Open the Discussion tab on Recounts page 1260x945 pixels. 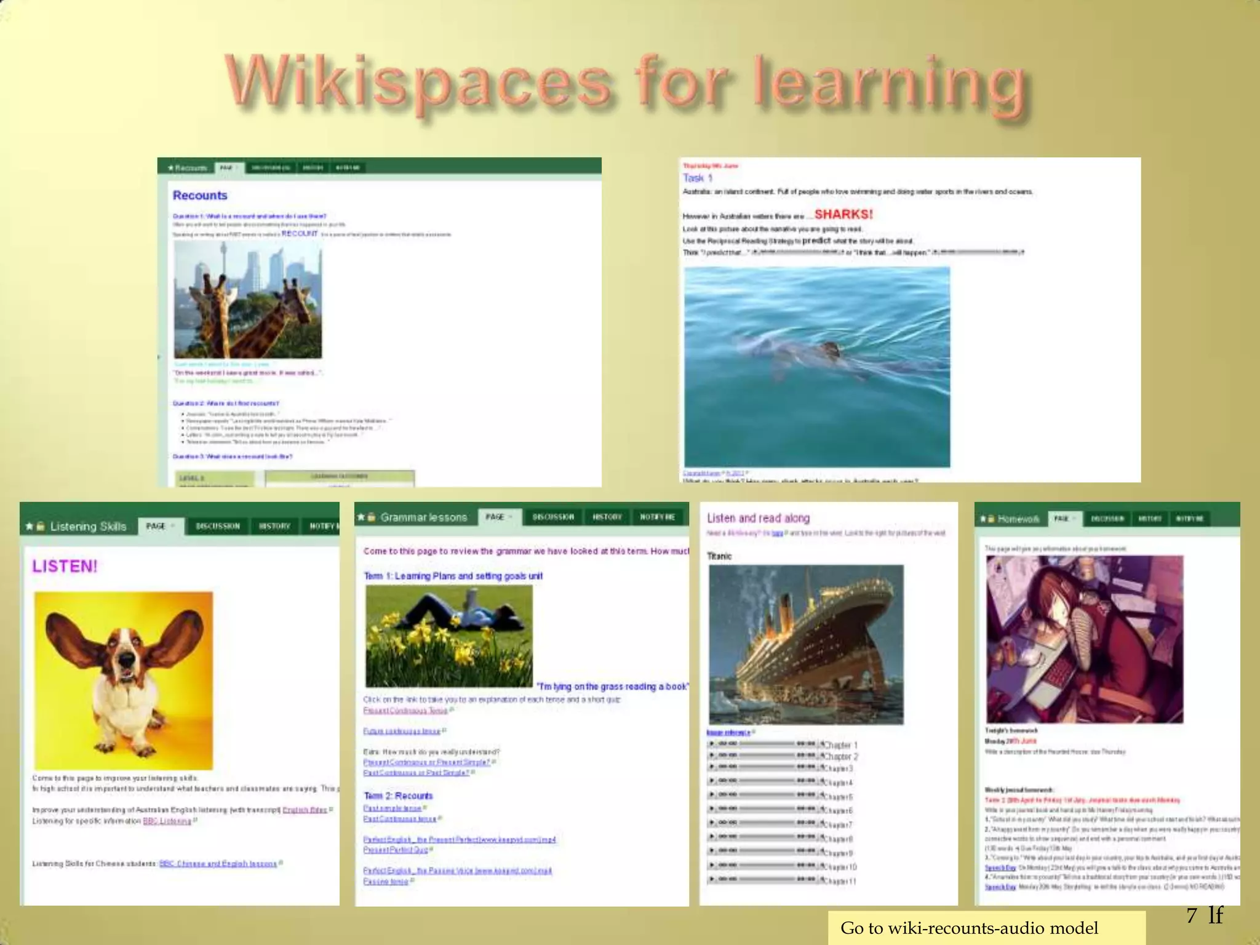point(270,168)
